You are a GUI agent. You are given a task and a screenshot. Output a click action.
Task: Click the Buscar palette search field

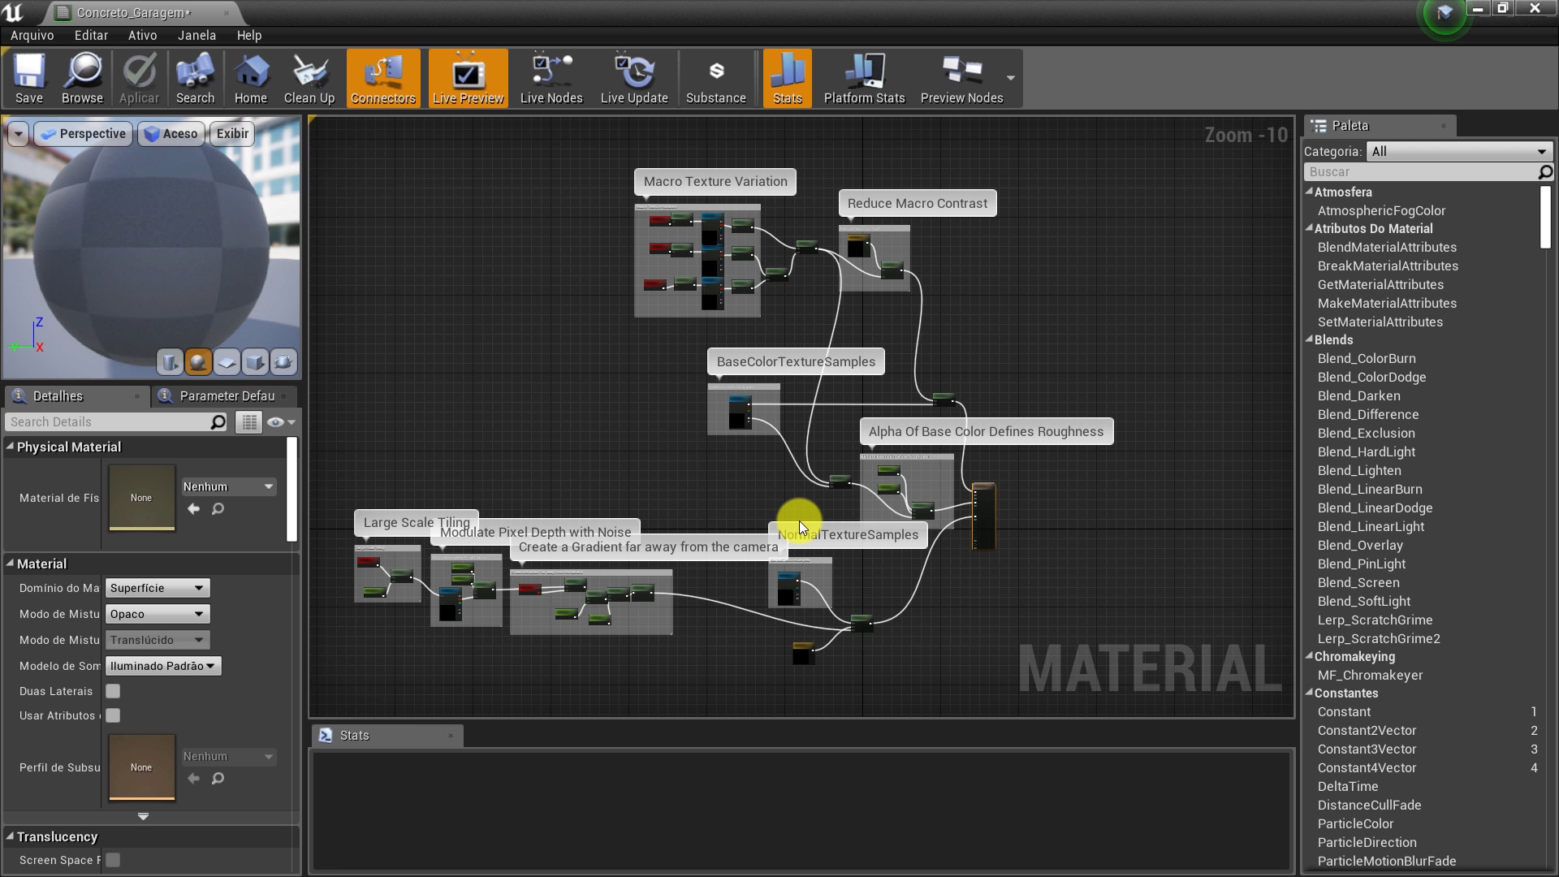click(x=1421, y=171)
